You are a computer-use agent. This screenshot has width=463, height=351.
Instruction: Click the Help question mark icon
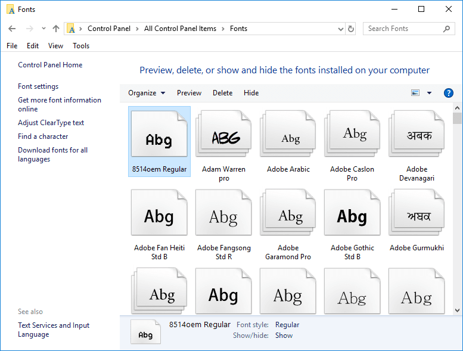[449, 93]
